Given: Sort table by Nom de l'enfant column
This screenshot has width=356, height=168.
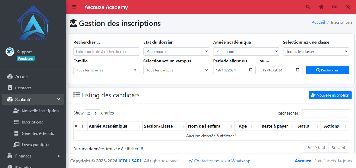Looking at the screenshot, I should 210,126.
